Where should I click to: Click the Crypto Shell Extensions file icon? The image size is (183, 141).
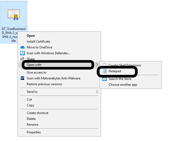(x=104, y=65)
